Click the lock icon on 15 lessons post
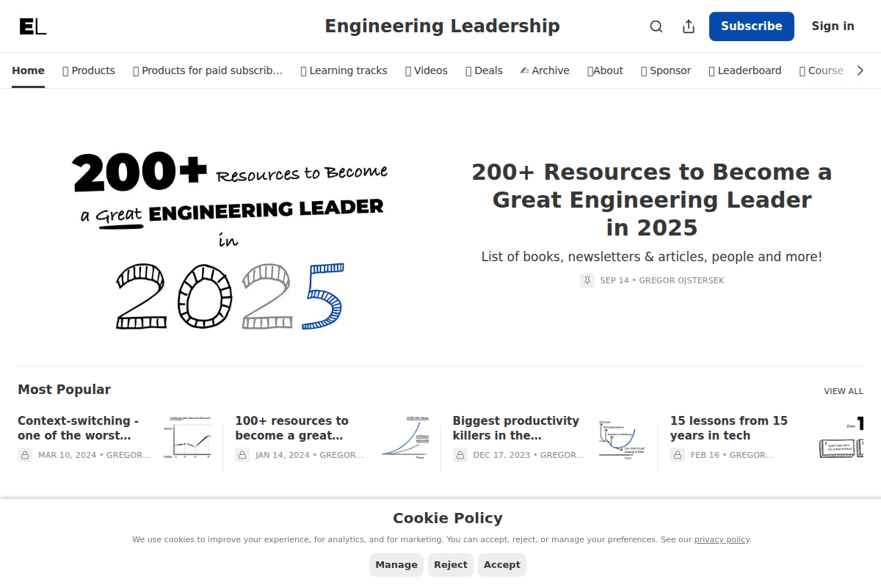Image resolution: width=881 pixels, height=587 pixels. (678, 455)
